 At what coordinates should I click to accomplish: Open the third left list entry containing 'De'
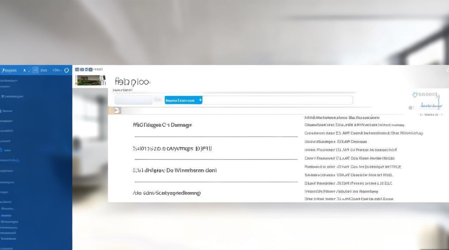tap(174, 170)
